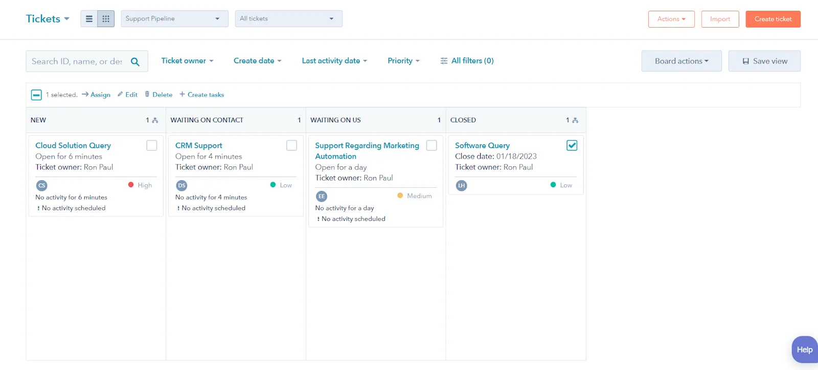Click the Save view button
Screen dimensions: 818x370
764,61
